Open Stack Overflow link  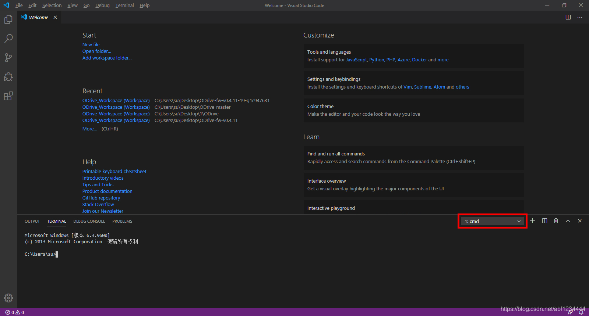pos(98,204)
